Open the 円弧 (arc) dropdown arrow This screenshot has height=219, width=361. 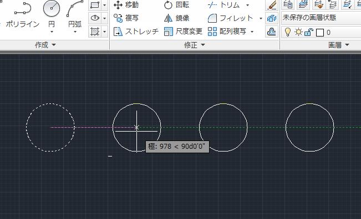pyautogui.click(x=75, y=32)
